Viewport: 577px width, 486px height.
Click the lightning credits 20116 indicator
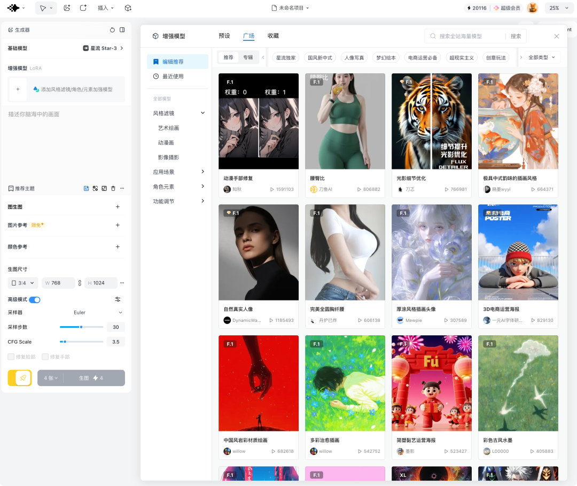[x=477, y=7]
